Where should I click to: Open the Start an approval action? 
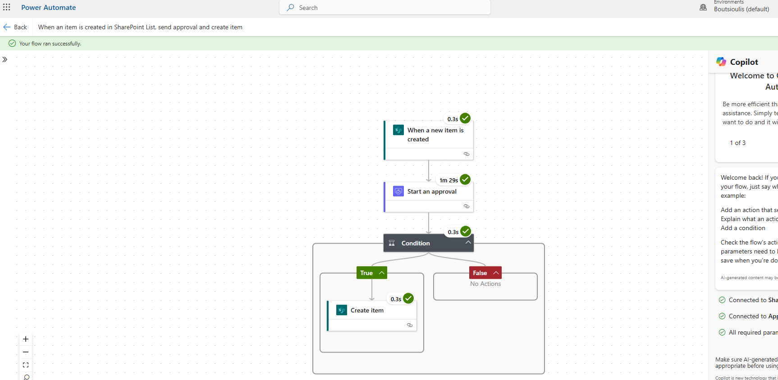pos(429,197)
